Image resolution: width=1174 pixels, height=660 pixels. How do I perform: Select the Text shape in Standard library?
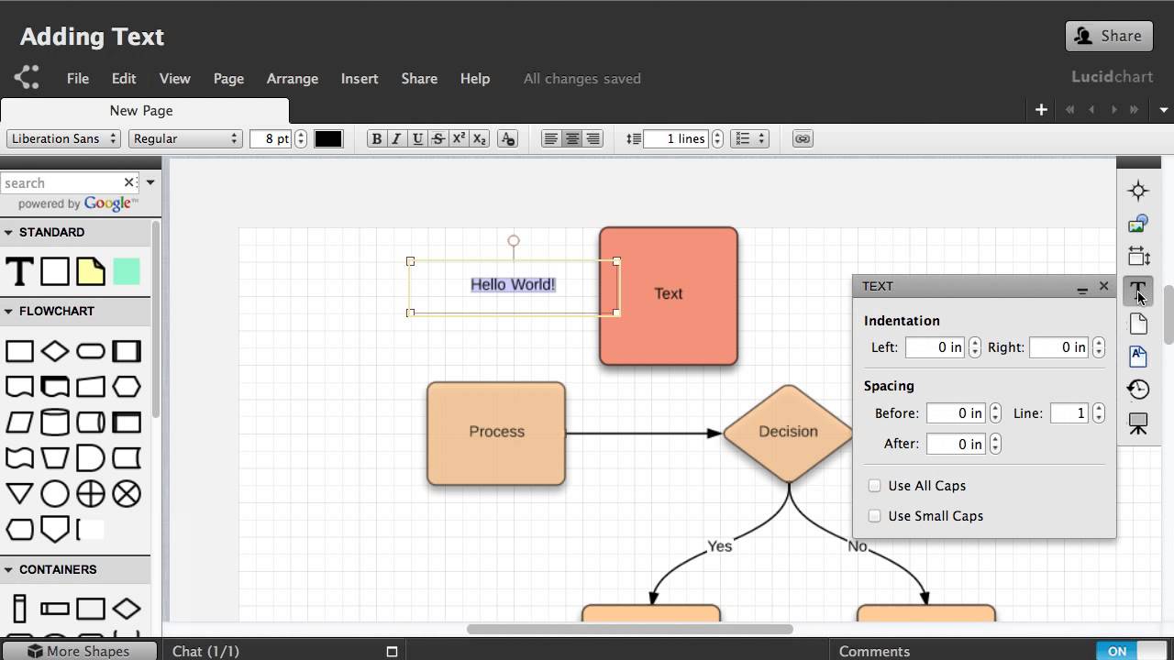click(19, 271)
